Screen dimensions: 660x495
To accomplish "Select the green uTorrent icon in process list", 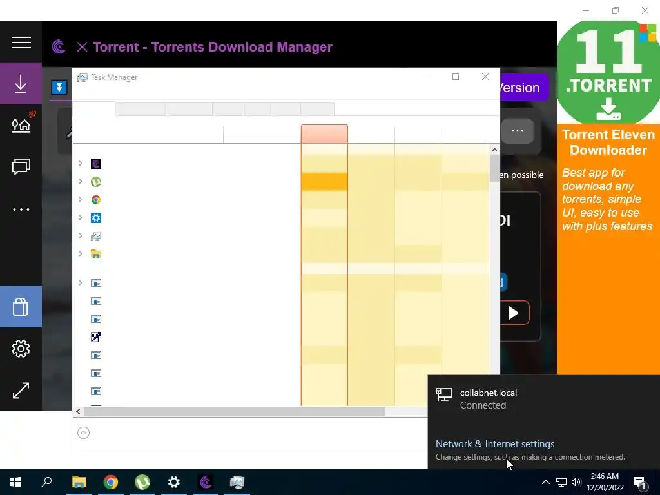I will 96,182.
